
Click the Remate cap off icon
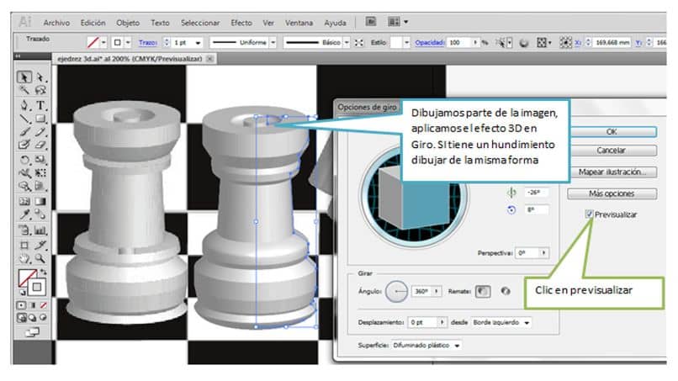click(x=505, y=292)
